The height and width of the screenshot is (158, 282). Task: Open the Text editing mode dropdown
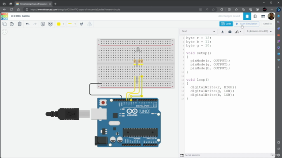click(198, 31)
